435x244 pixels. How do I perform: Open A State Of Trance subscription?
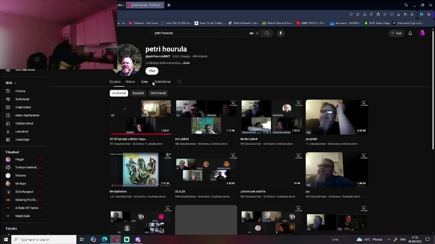[x=27, y=208]
